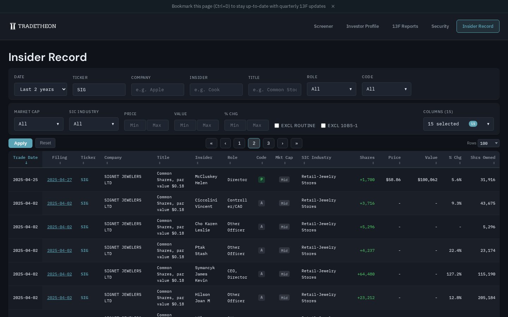Focus the Ticker input containing SIG

click(x=99, y=90)
